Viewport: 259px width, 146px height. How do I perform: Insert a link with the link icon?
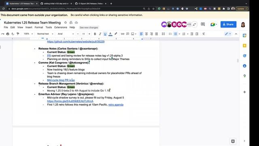coord(122,34)
